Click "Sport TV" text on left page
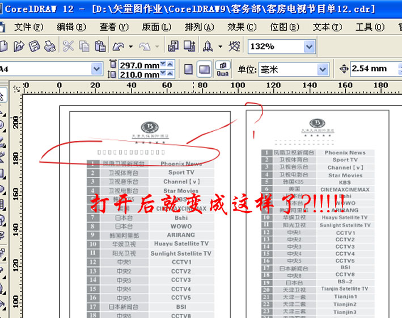 [181, 173]
